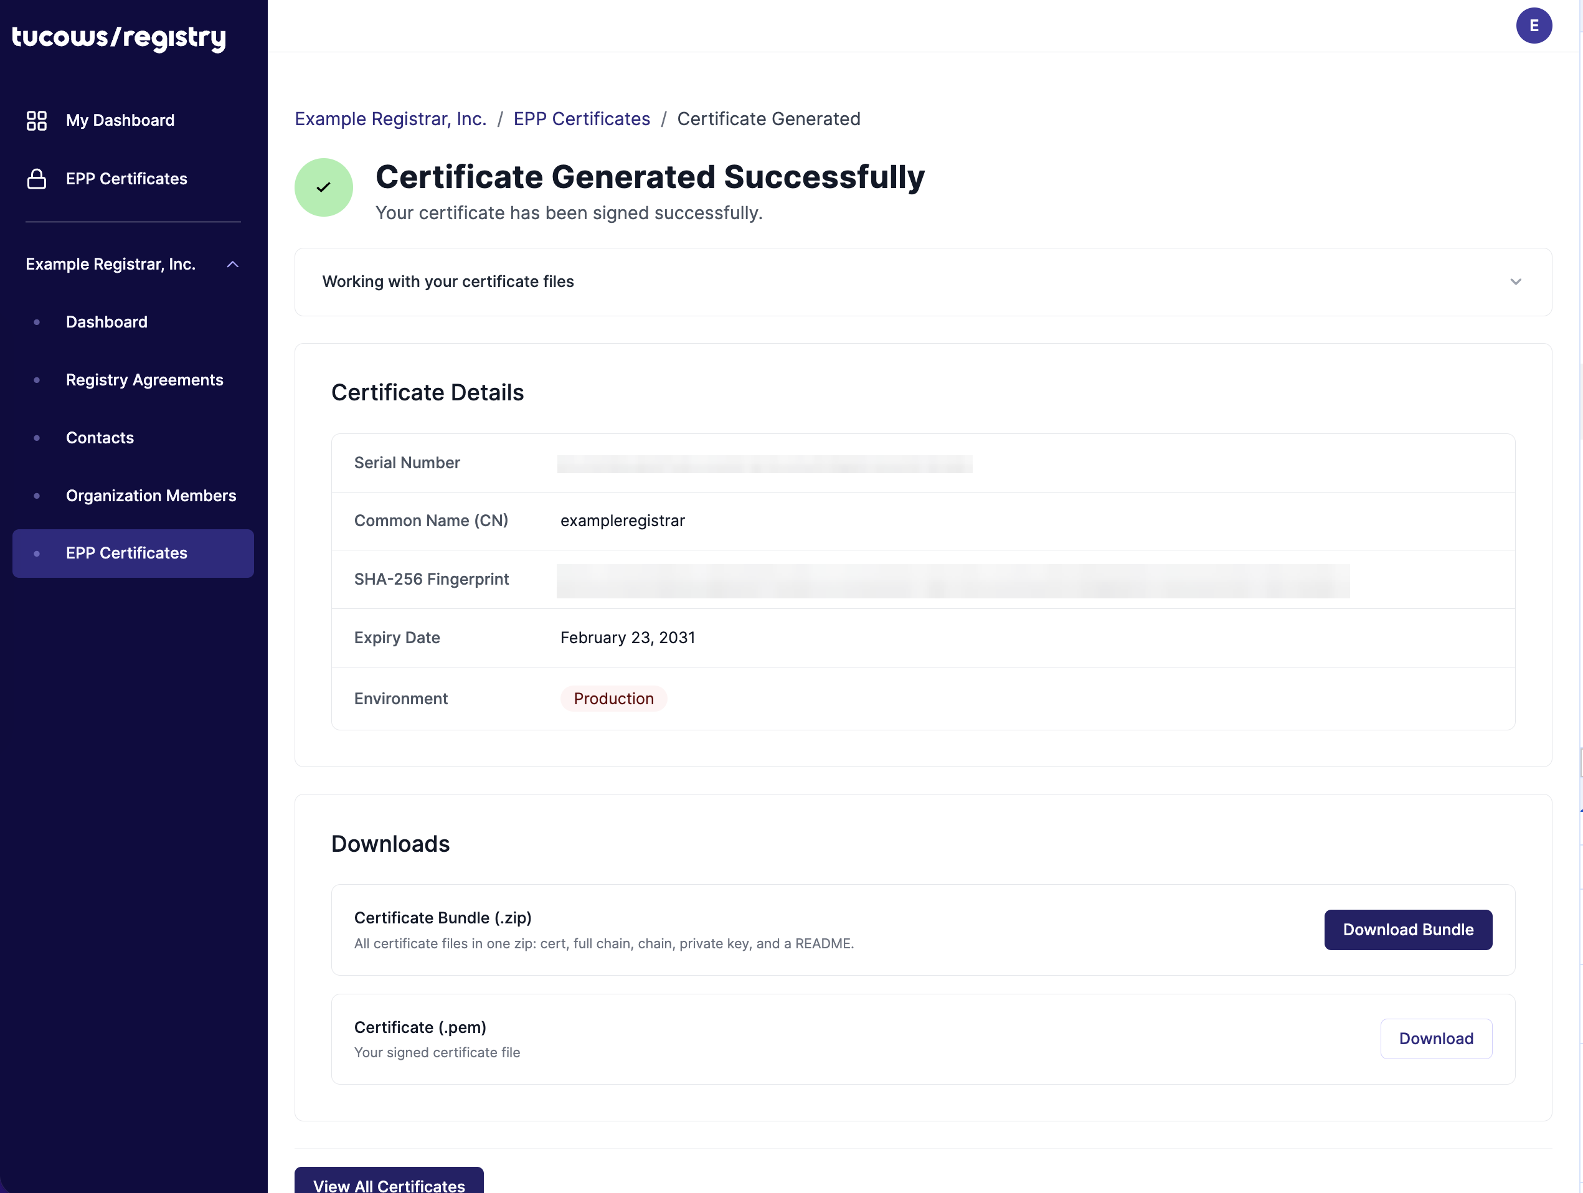The height and width of the screenshot is (1193, 1583).
Task: Click the blurred Serial Number value
Action: (x=764, y=464)
